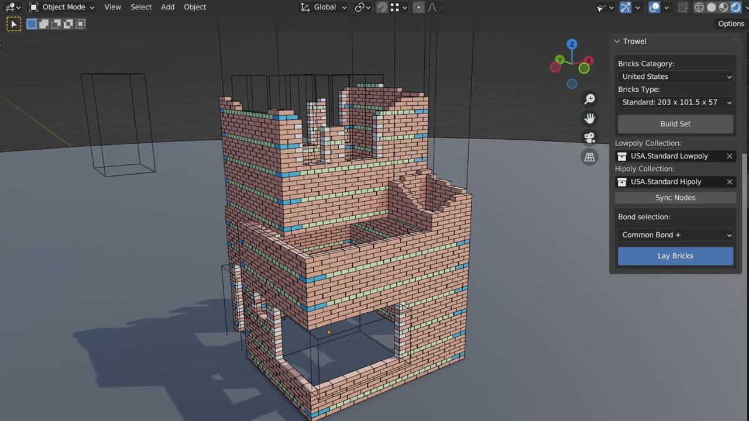The width and height of the screenshot is (749, 421).
Task: Open the Common Bond selection dropdown
Action: [675, 234]
